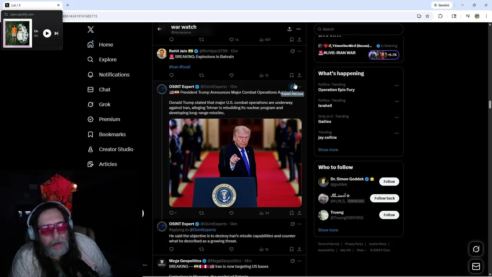Bookmark OSINT Expert Trump photo post
This screenshot has width=492, height=277.
coord(291,213)
